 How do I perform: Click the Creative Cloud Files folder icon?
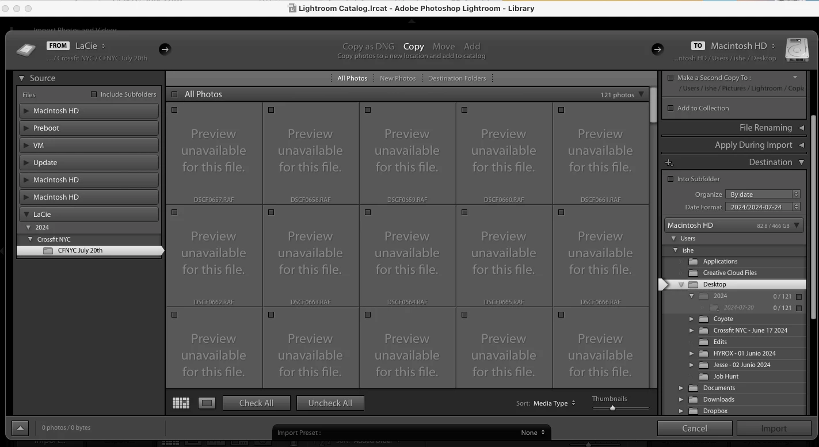pyautogui.click(x=693, y=273)
